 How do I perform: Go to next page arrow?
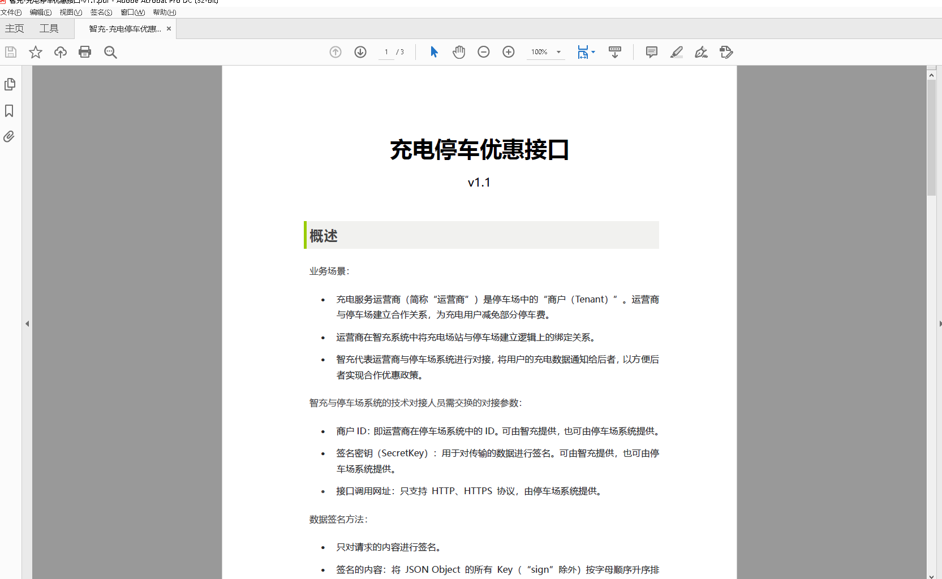pos(360,52)
